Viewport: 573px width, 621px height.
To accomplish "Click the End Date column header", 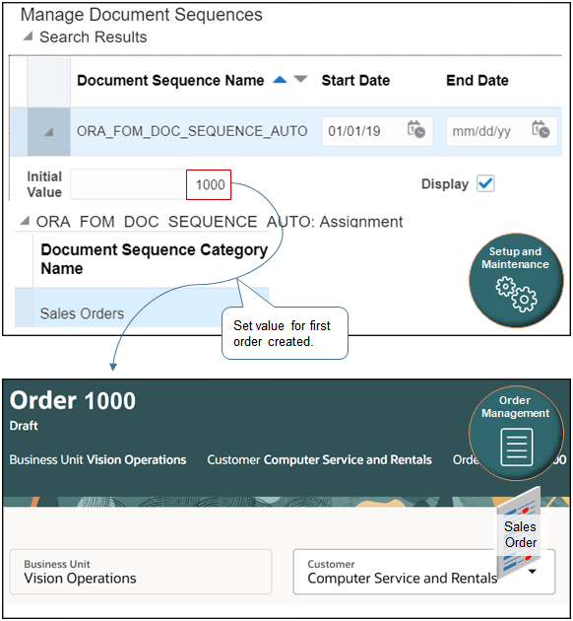I will click(x=477, y=81).
